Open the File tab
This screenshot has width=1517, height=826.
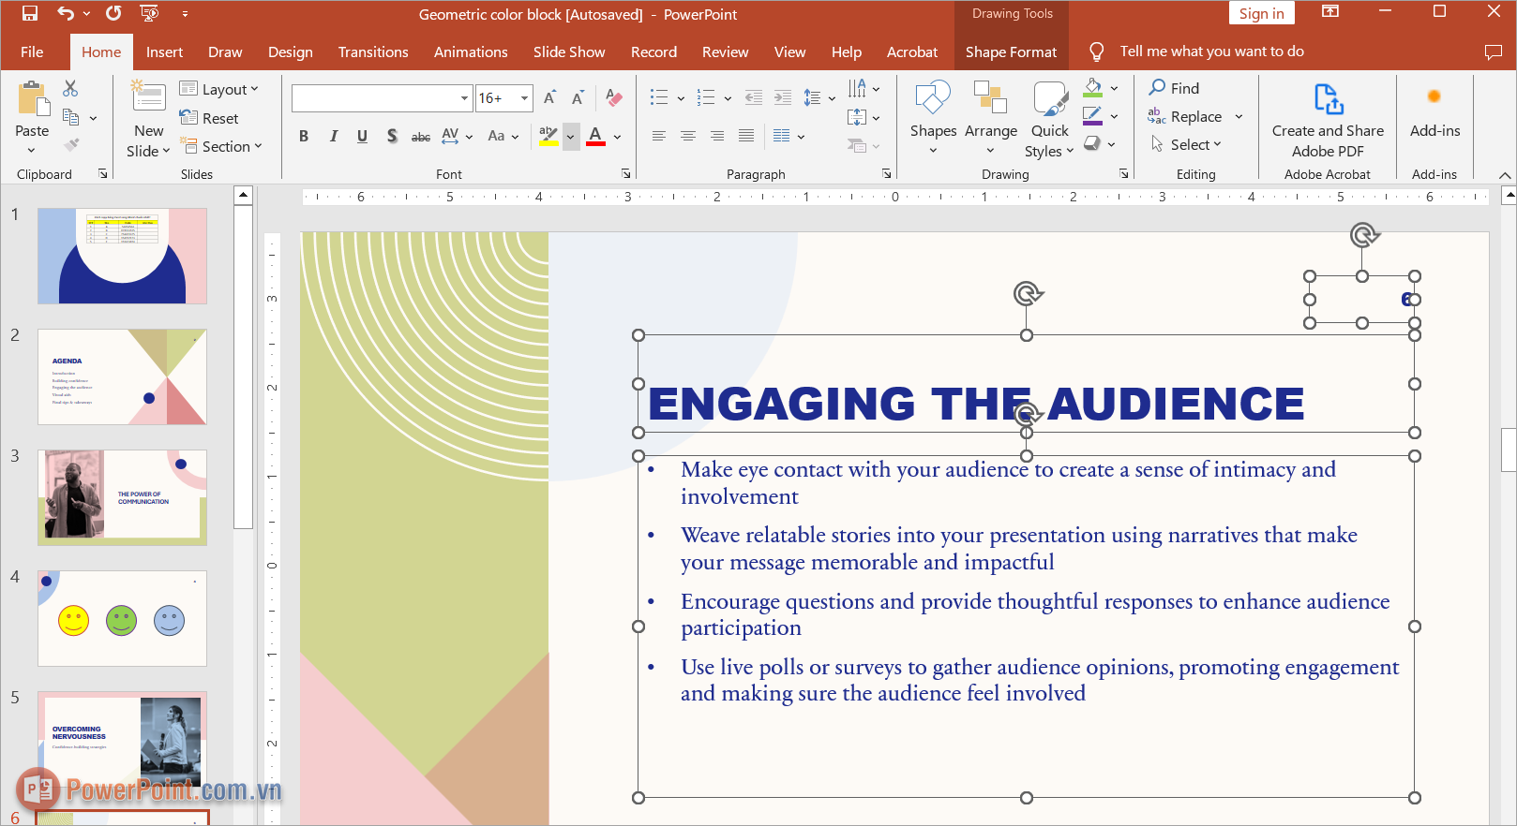tap(32, 52)
